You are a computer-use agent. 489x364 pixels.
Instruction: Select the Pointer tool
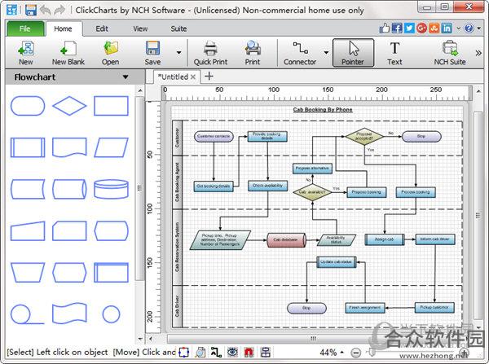click(353, 53)
